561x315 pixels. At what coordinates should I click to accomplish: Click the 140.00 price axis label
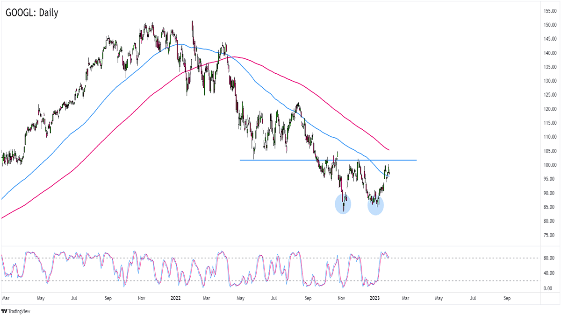[x=549, y=53]
